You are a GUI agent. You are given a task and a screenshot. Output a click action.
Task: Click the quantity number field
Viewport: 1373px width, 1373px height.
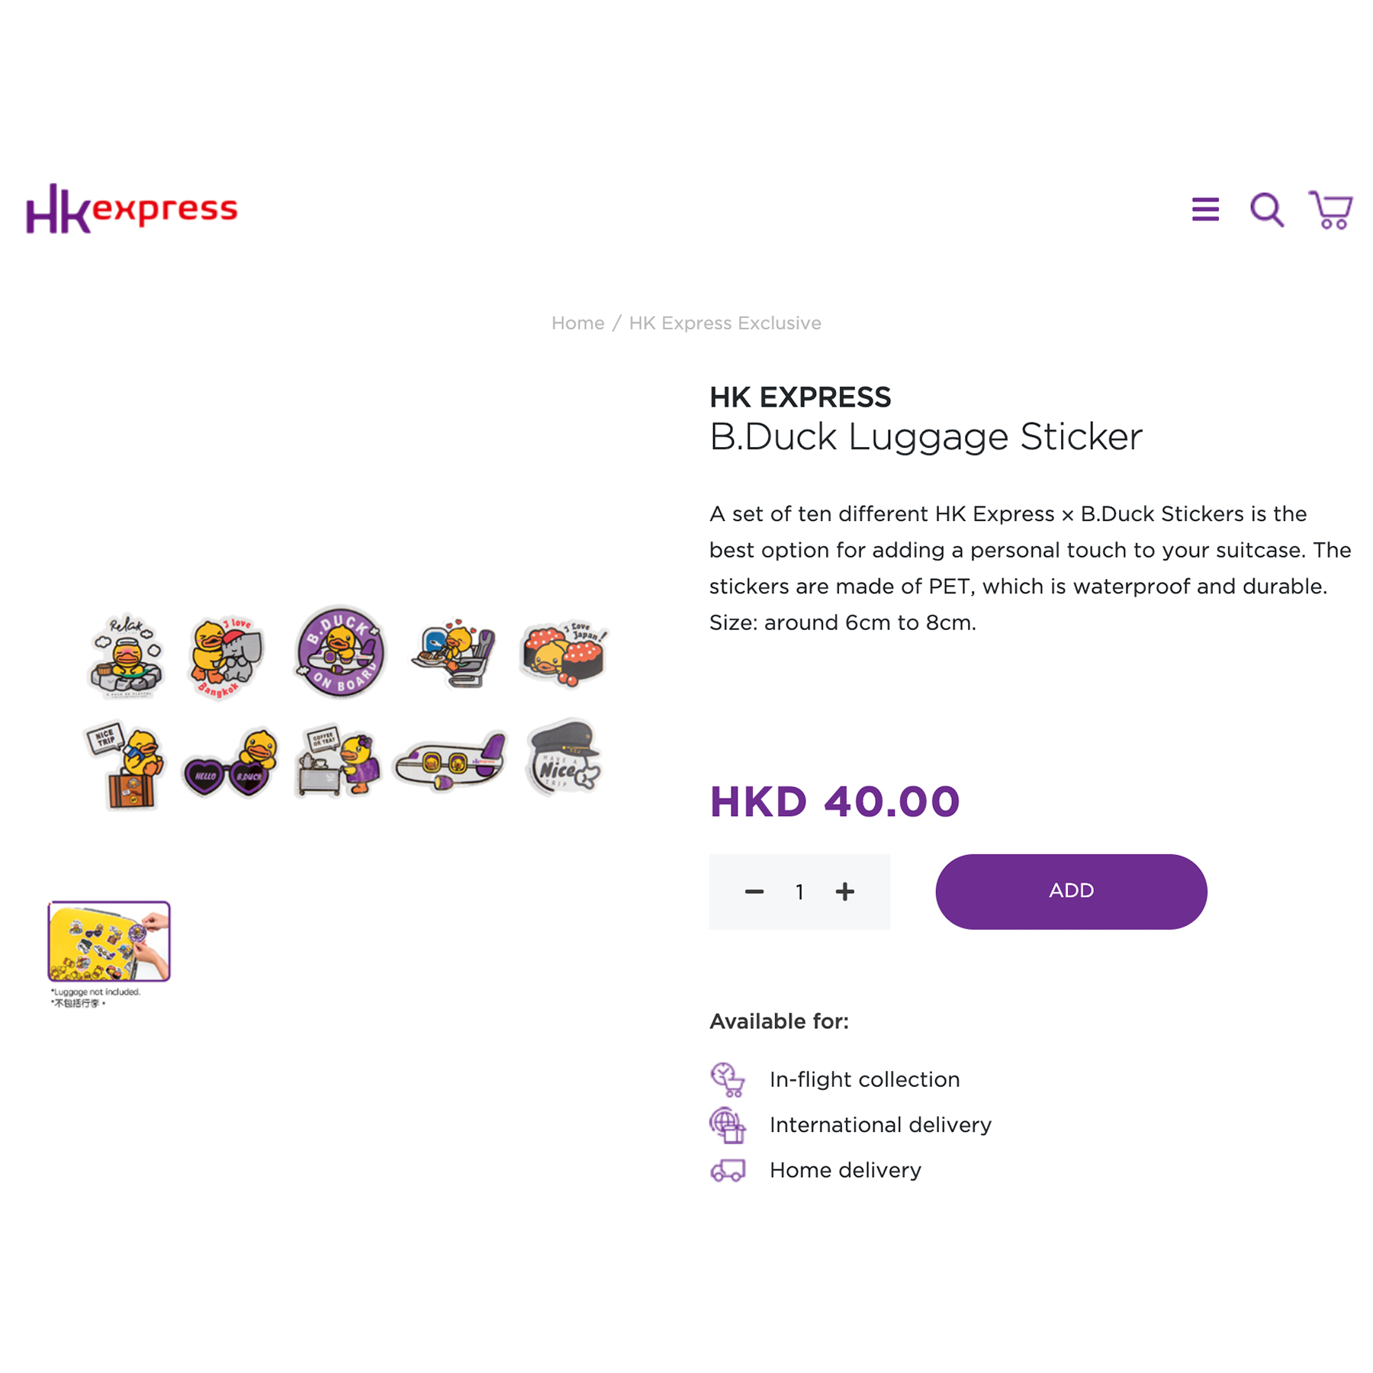coord(799,892)
